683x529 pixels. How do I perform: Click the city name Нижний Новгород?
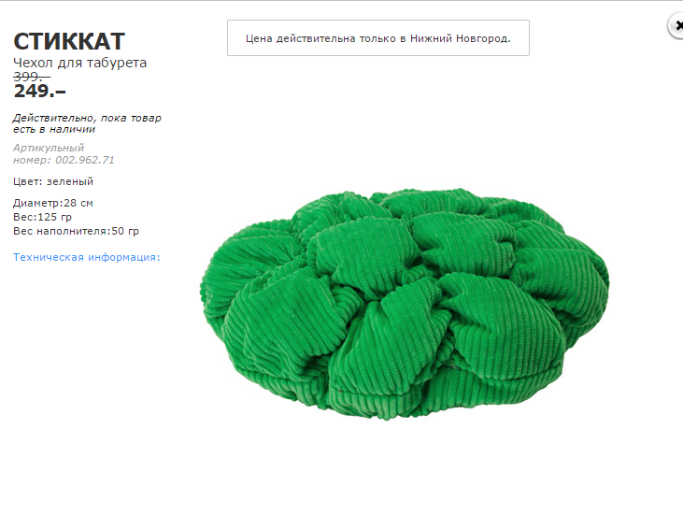point(459,38)
